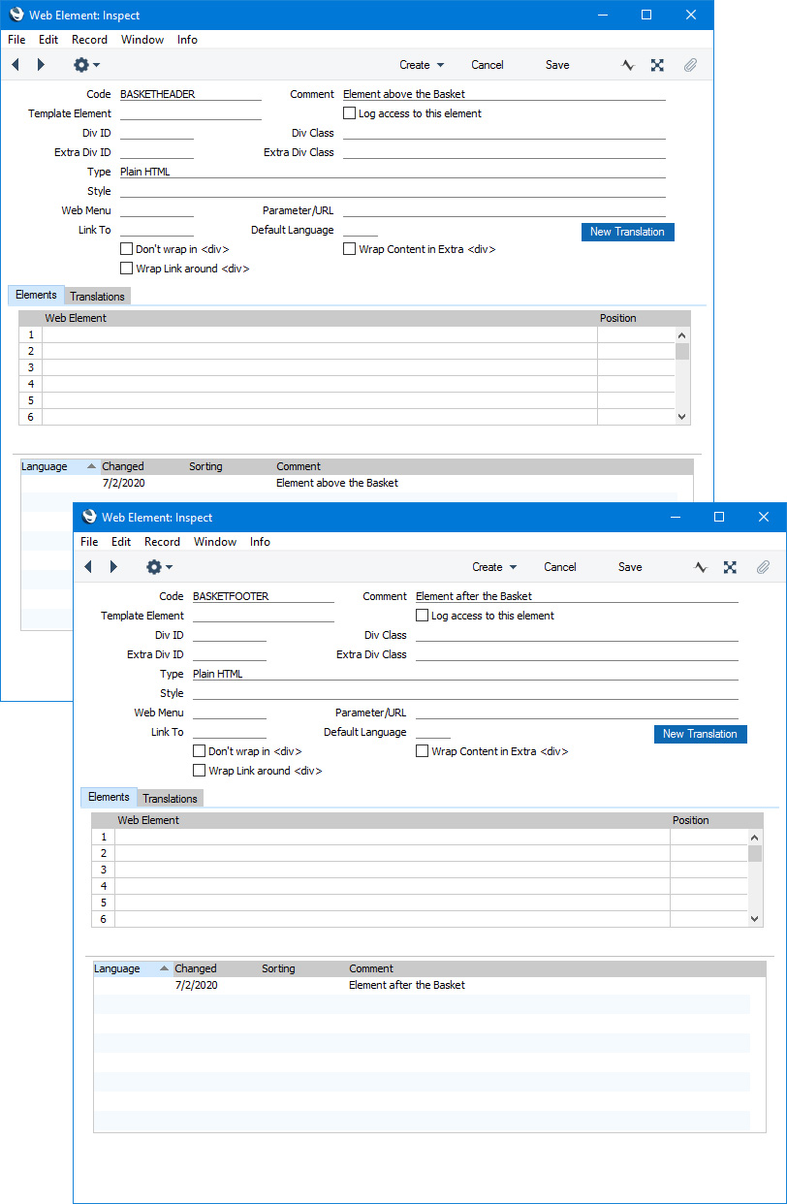Screen dimensions: 787x1204
Task: Click Web Element row 1 in BASKETFOOTER grid
Action: click(x=393, y=837)
